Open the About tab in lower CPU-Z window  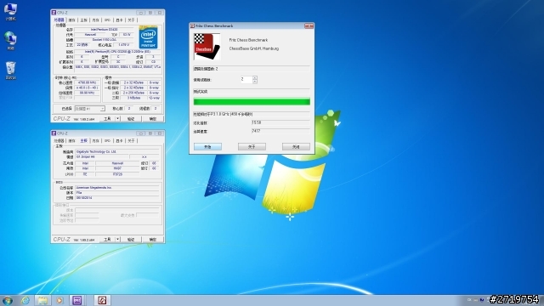click(x=131, y=141)
